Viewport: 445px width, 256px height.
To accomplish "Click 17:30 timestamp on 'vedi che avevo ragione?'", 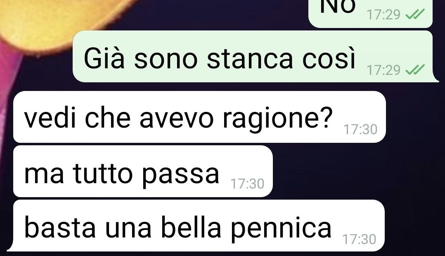I will click(360, 130).
